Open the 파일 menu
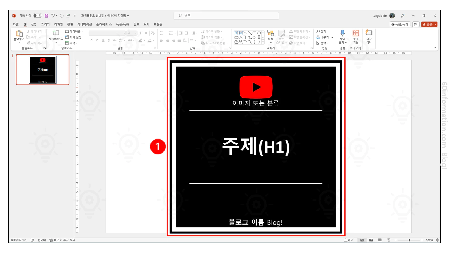This screenshot has height=253, width=449. point(15,24)
